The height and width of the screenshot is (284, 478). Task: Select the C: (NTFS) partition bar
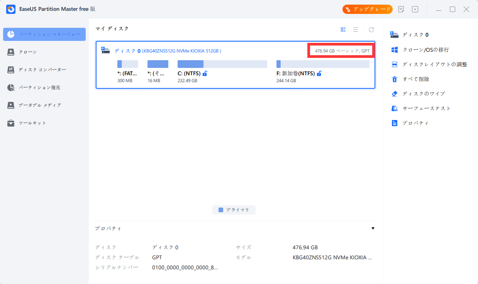coord(222,64)
